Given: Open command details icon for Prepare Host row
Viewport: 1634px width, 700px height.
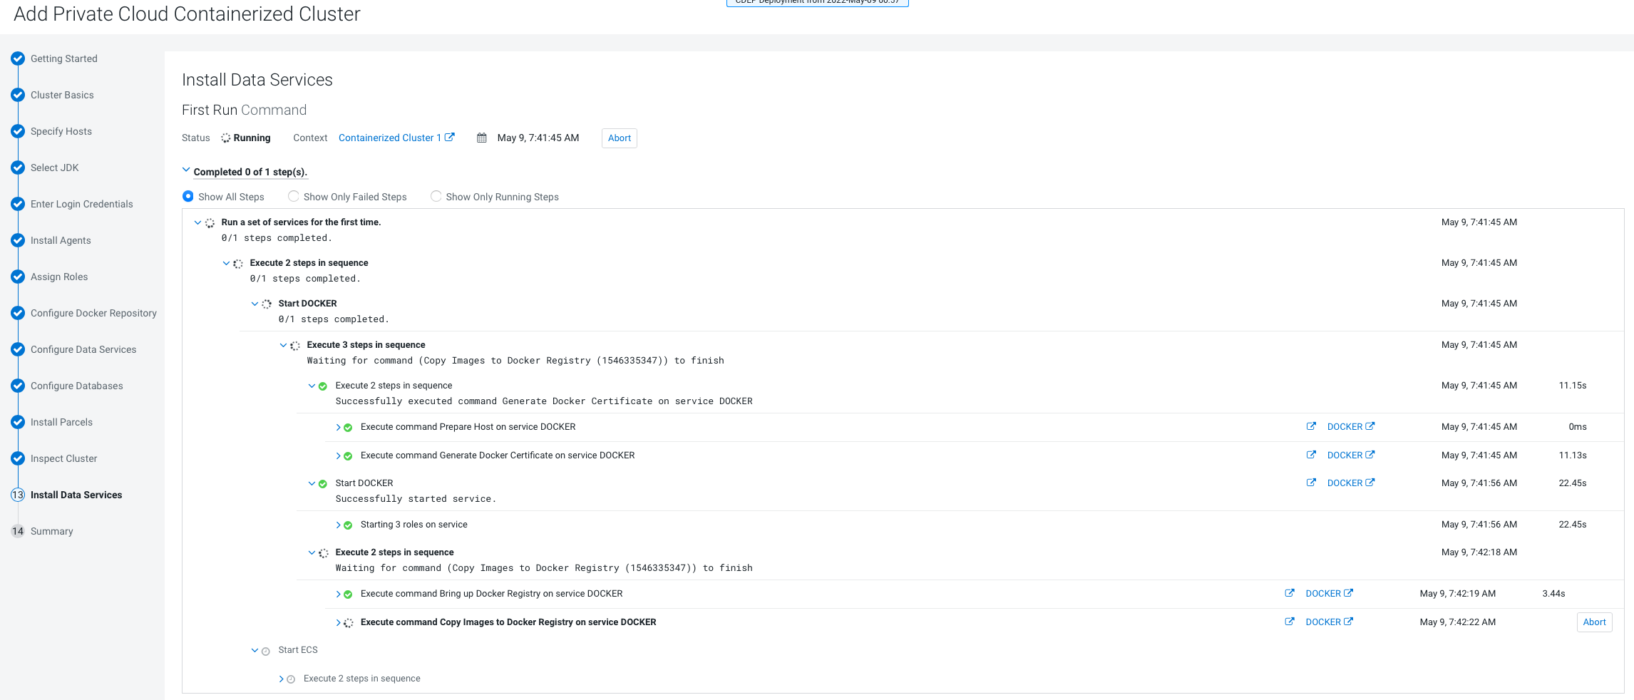Looking at the screenshot, I should (x=1310, y=426).
